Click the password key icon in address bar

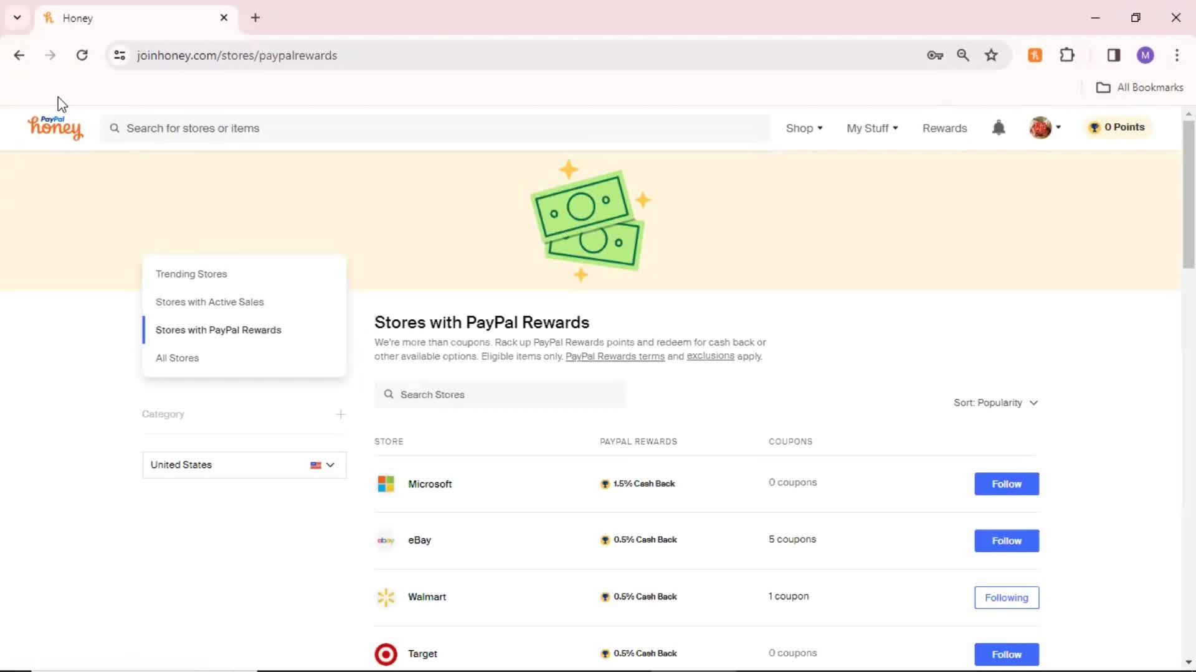point(934,55)
